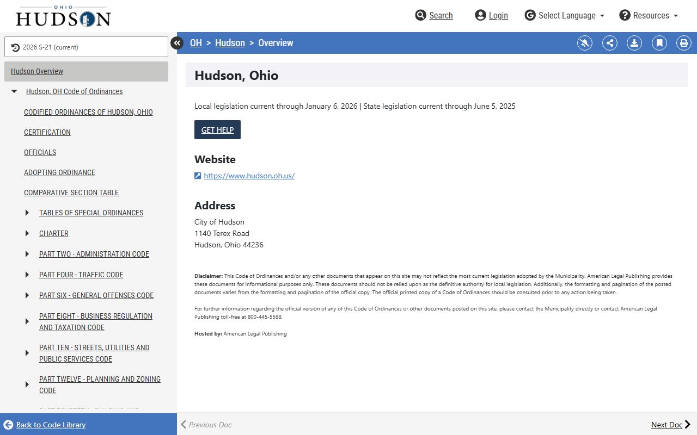
Task: Open Part Ten - Streets, Utilities link
Action: coord(94,353)
